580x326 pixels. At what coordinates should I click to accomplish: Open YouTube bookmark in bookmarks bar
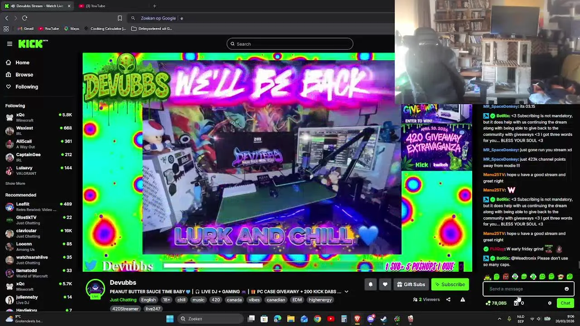(48, 29)
